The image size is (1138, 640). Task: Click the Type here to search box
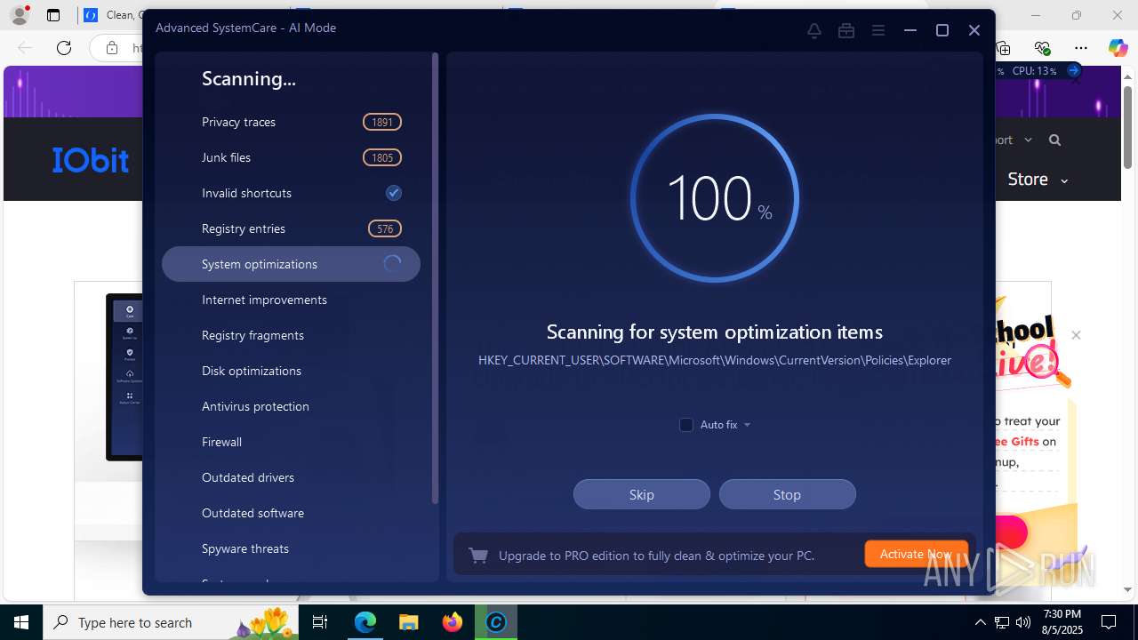[171, 622]
